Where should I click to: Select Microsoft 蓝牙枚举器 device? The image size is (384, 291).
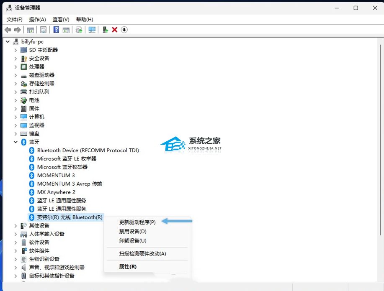[62, 167]
